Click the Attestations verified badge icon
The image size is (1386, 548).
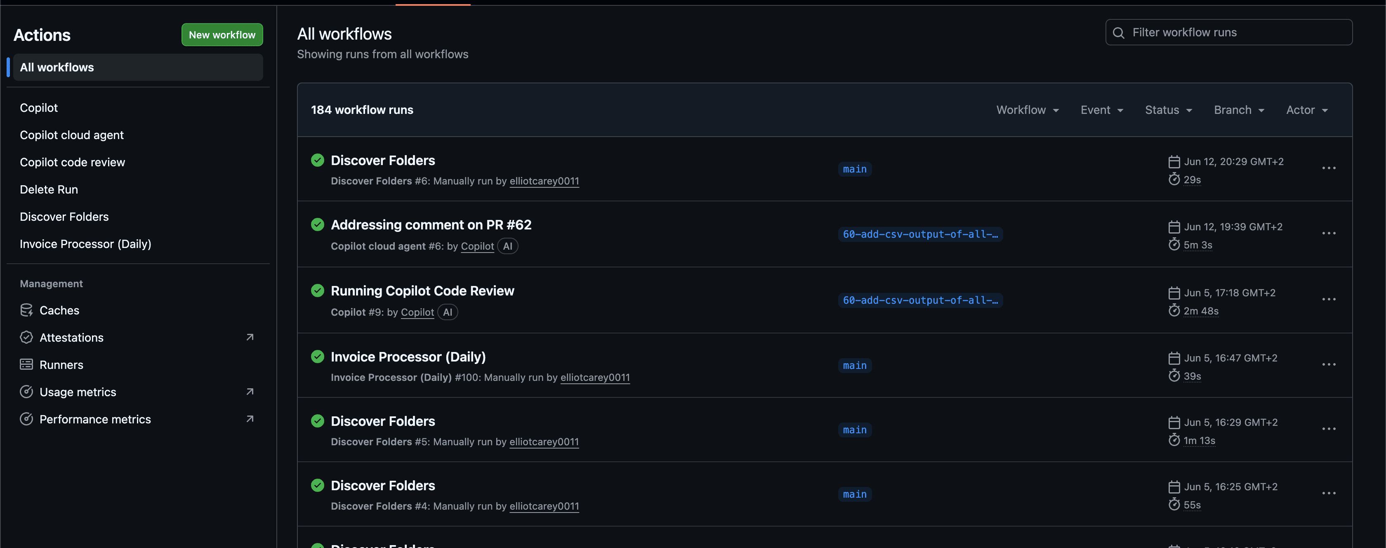26,338
